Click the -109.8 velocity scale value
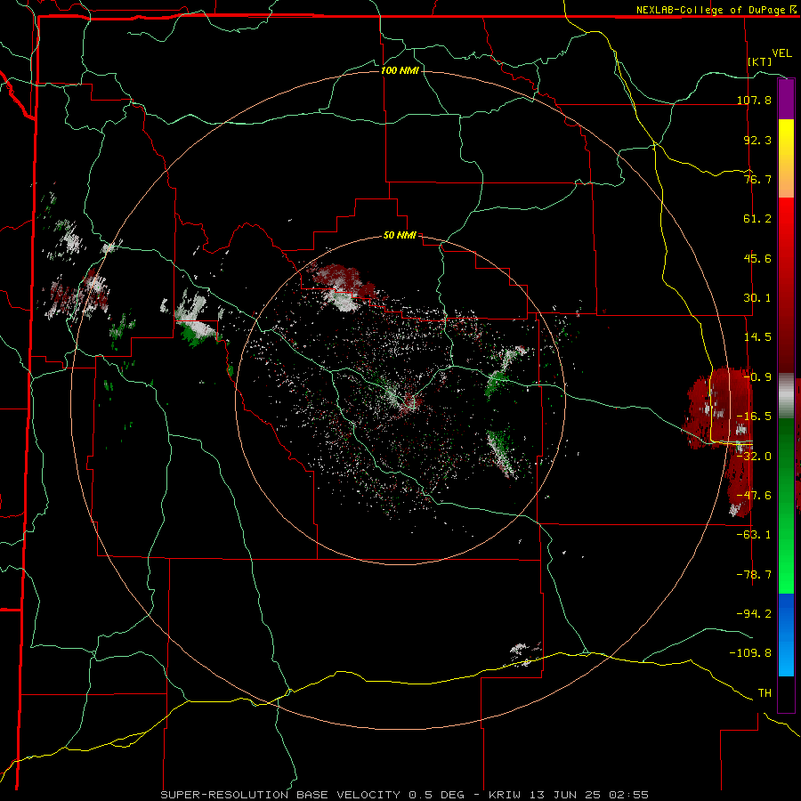Viewport: 801px width, 801px height. 750,653
